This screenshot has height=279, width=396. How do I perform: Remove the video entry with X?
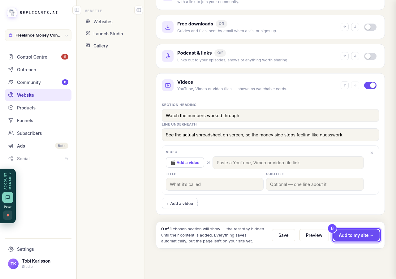pyautogui.click(x=372, y=153)
